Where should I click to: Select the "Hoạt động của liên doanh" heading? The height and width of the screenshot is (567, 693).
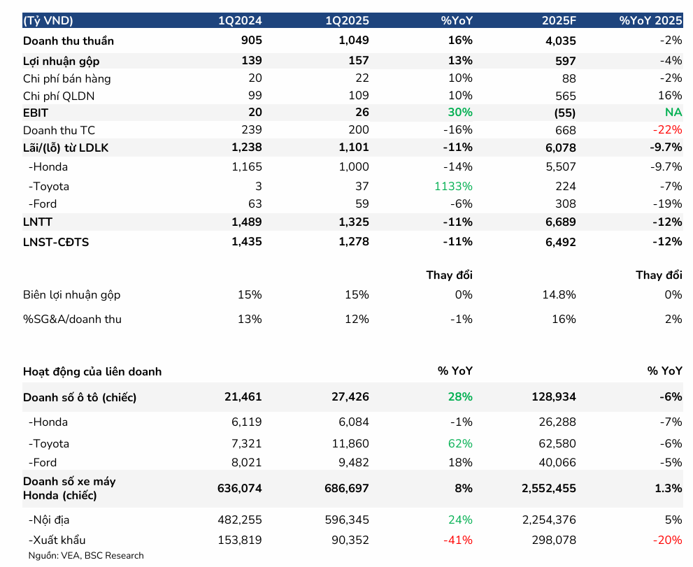tap(92, 371)
